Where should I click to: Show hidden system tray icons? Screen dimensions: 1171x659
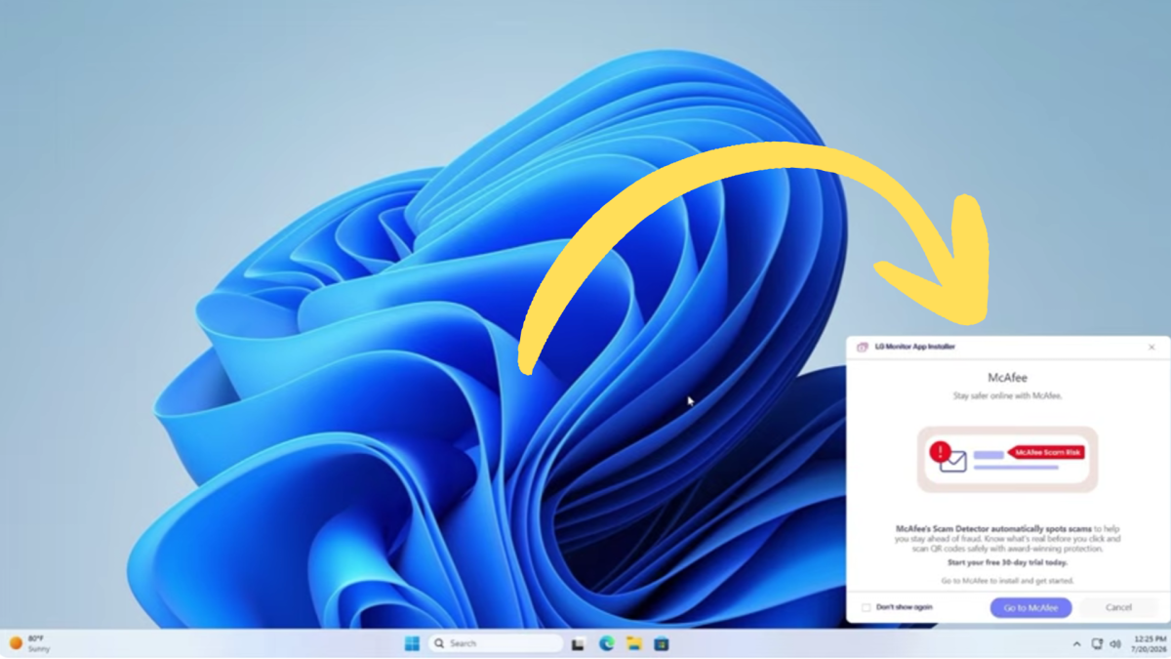pos(1076,644)
